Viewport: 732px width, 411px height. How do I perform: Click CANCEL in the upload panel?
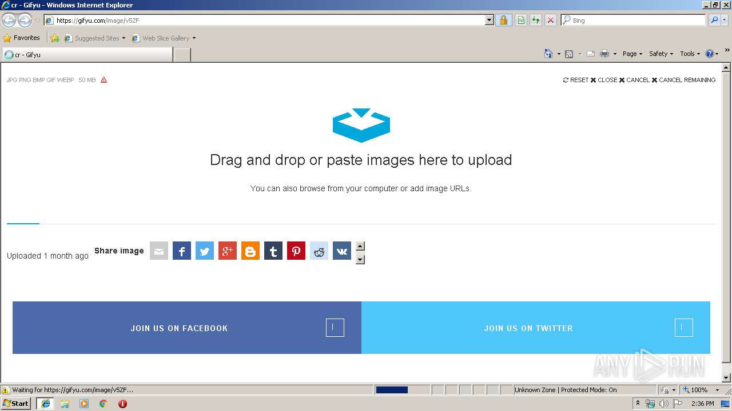pyautogui.click(x=634, y=80)
